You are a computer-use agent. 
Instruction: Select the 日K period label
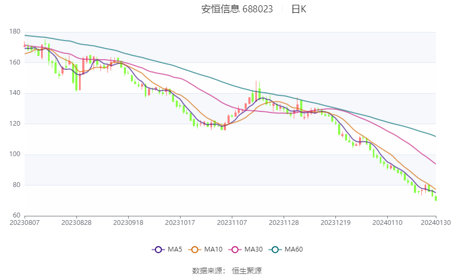[299, 9]
